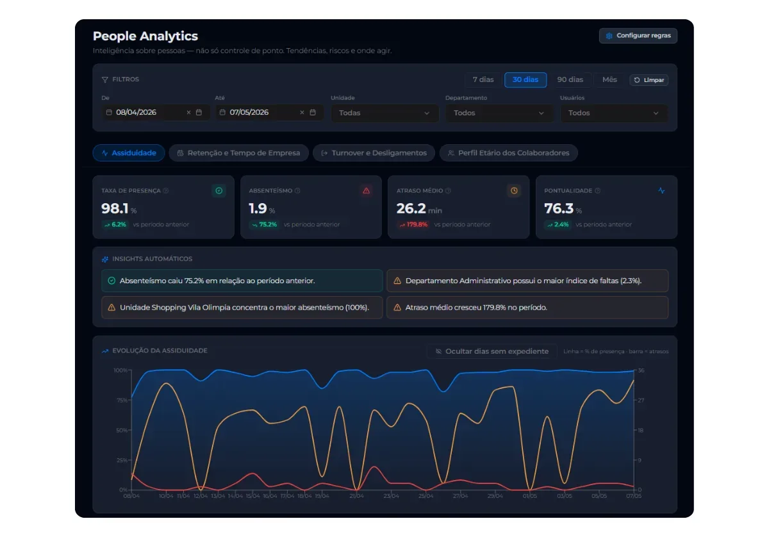Screen dimensions: 769x537
Task: Open Configurar regras settings
Action: click(x=638, y=36)
